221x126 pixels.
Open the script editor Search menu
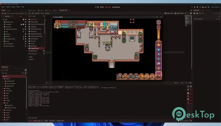point(37,13)
